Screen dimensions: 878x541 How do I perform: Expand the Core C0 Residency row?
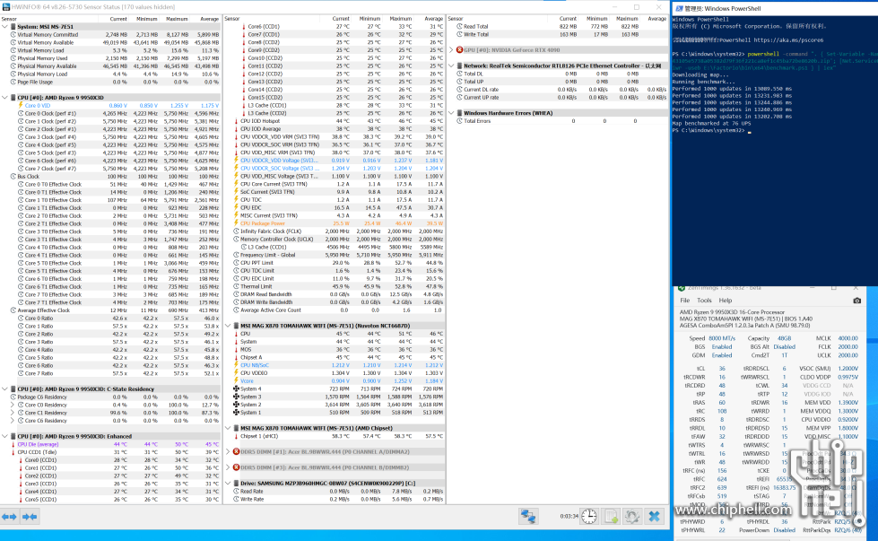pos(13,405)
